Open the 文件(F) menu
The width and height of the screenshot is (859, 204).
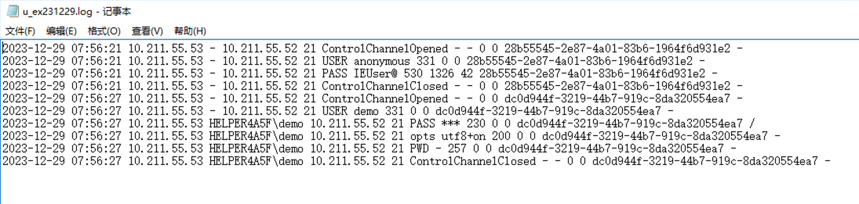[20, 31]
